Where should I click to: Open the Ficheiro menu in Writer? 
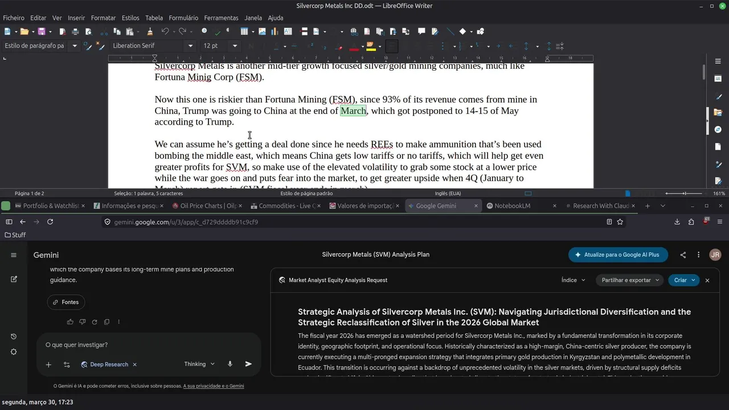pos(14,18)
